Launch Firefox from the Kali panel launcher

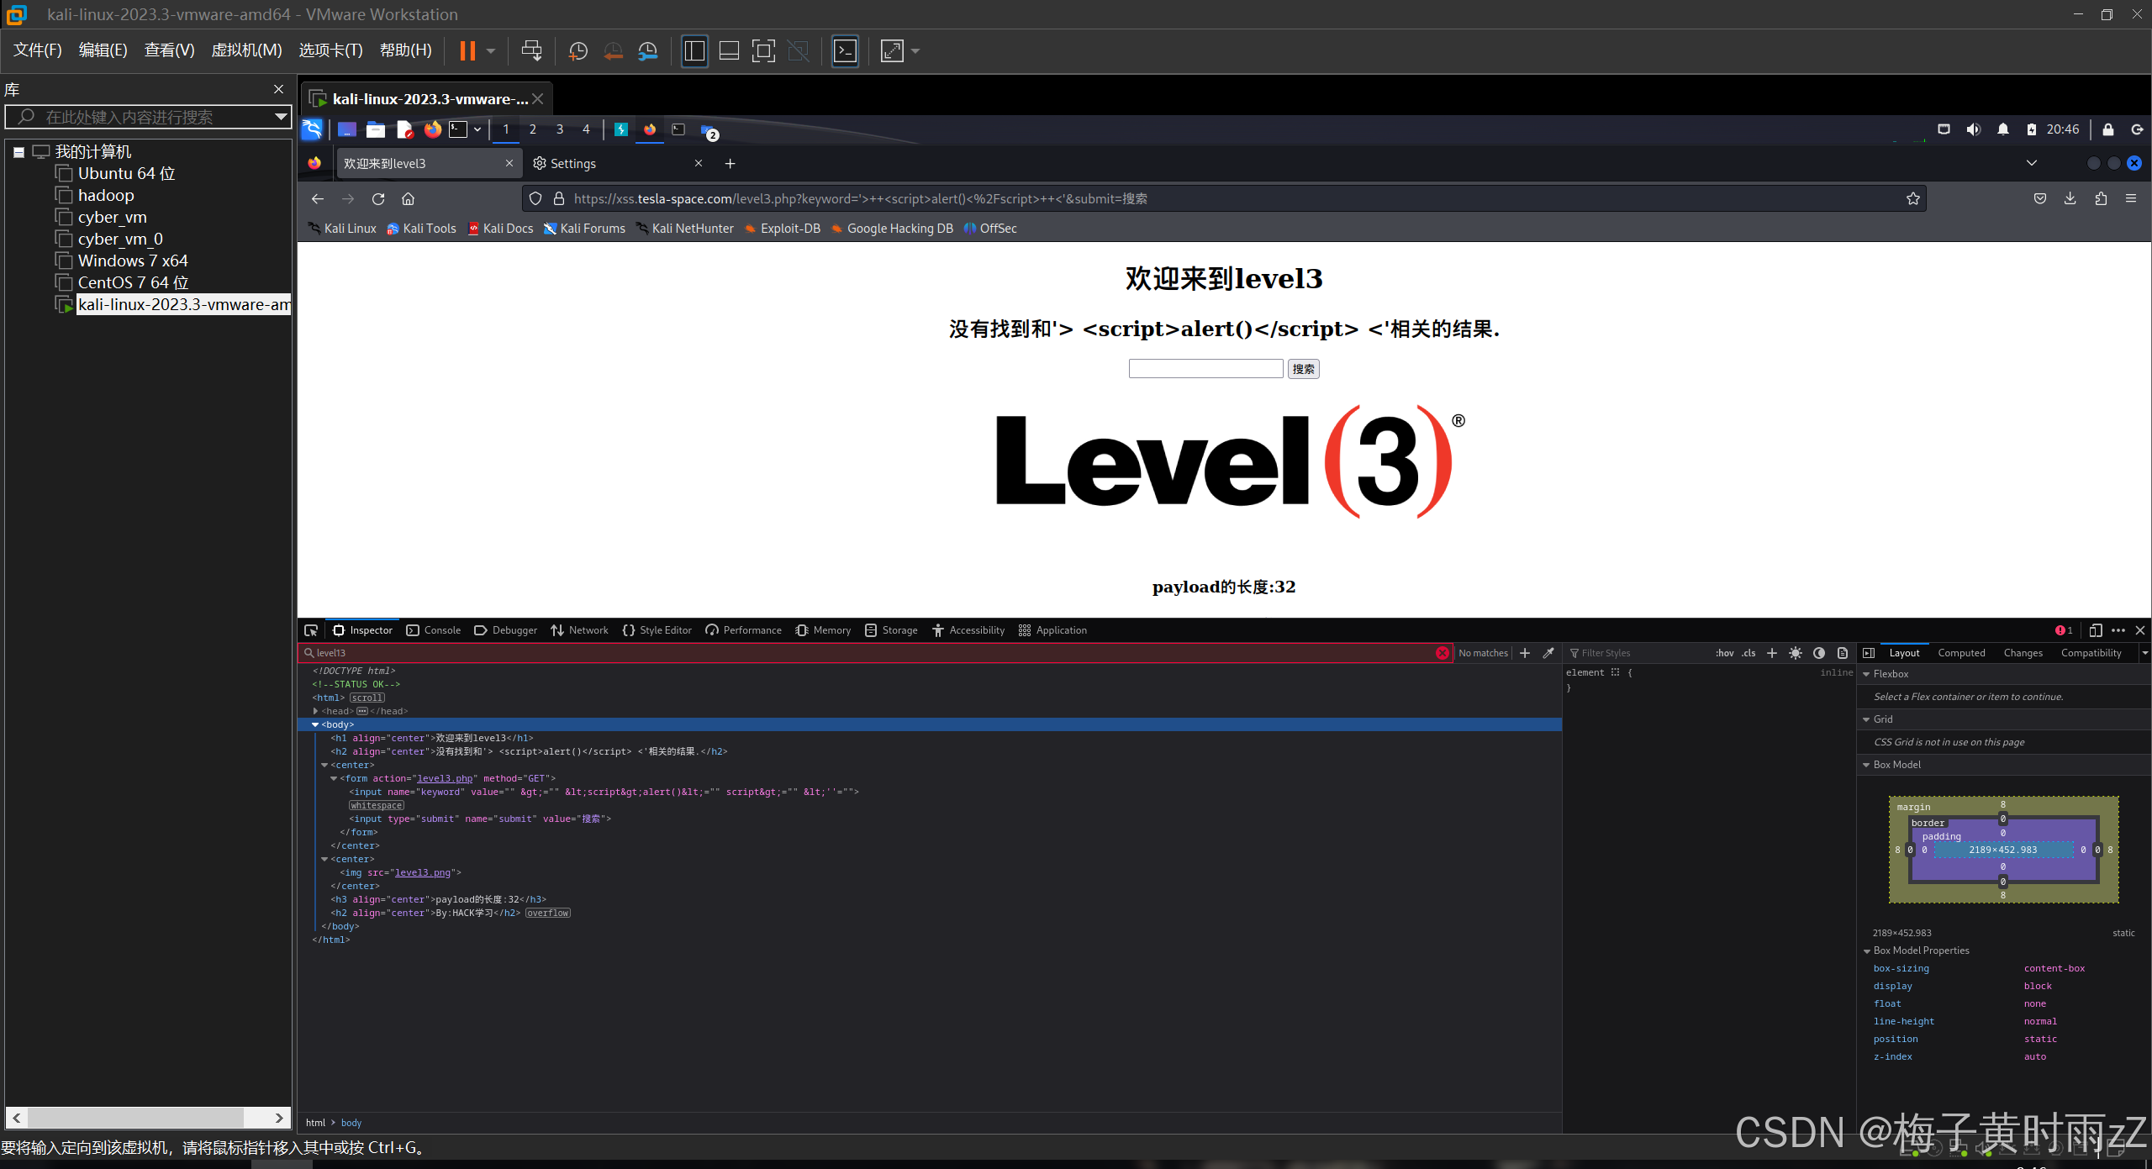point(432,129)
